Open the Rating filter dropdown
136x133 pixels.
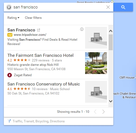pos(13,18)
